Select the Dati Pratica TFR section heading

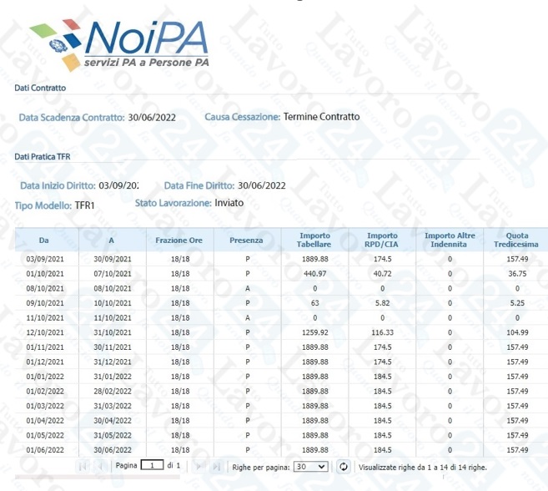pyautogui.click(x=43, y=157)
